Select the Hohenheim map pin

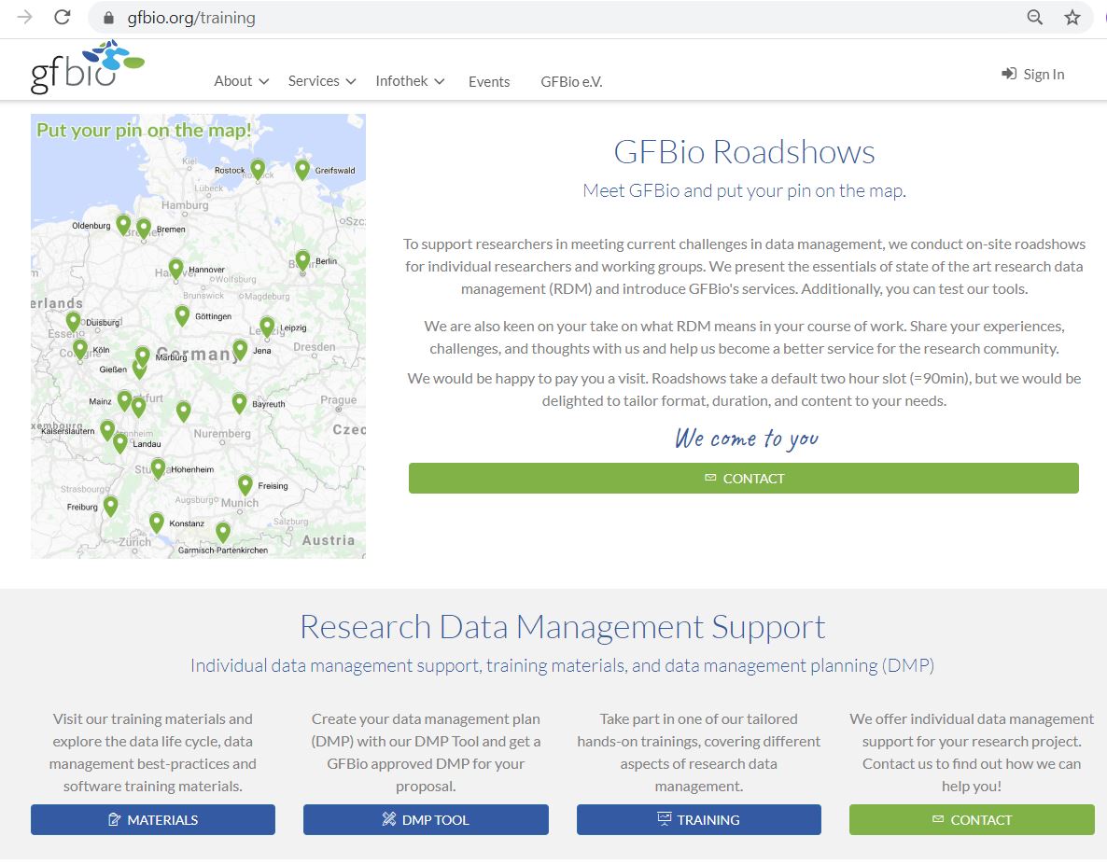pyautogui.click(x=158, y=468)
